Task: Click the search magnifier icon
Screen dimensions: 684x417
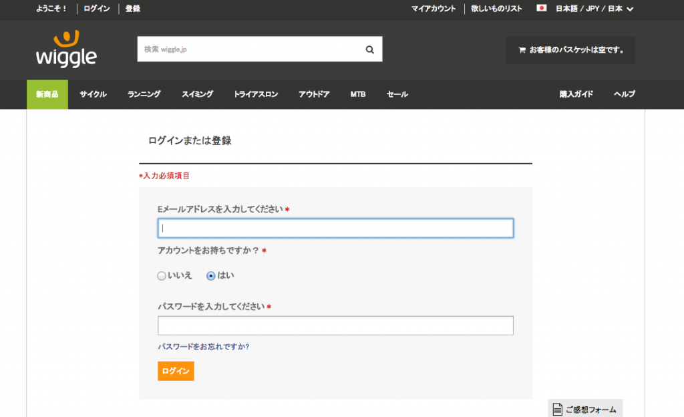Action: (x=370, y=49)
